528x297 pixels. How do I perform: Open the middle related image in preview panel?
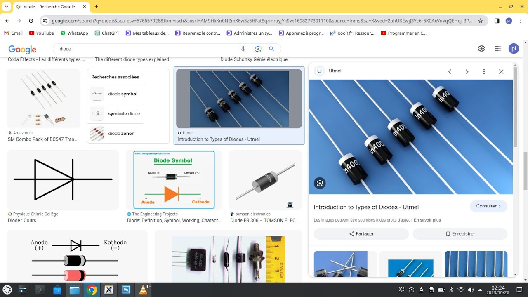[x=410, y=264]
